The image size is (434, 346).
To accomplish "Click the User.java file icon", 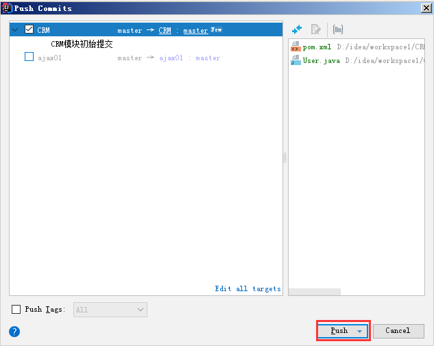I will 296,60.
